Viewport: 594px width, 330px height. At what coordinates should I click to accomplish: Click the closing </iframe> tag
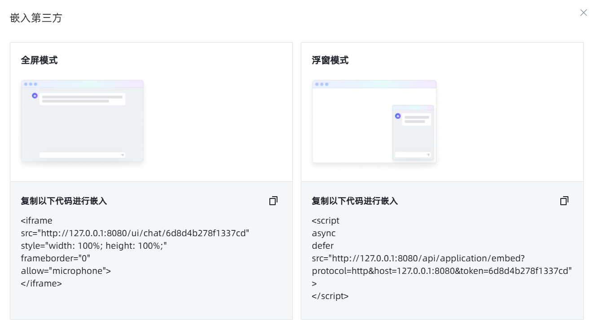(41, 283)
